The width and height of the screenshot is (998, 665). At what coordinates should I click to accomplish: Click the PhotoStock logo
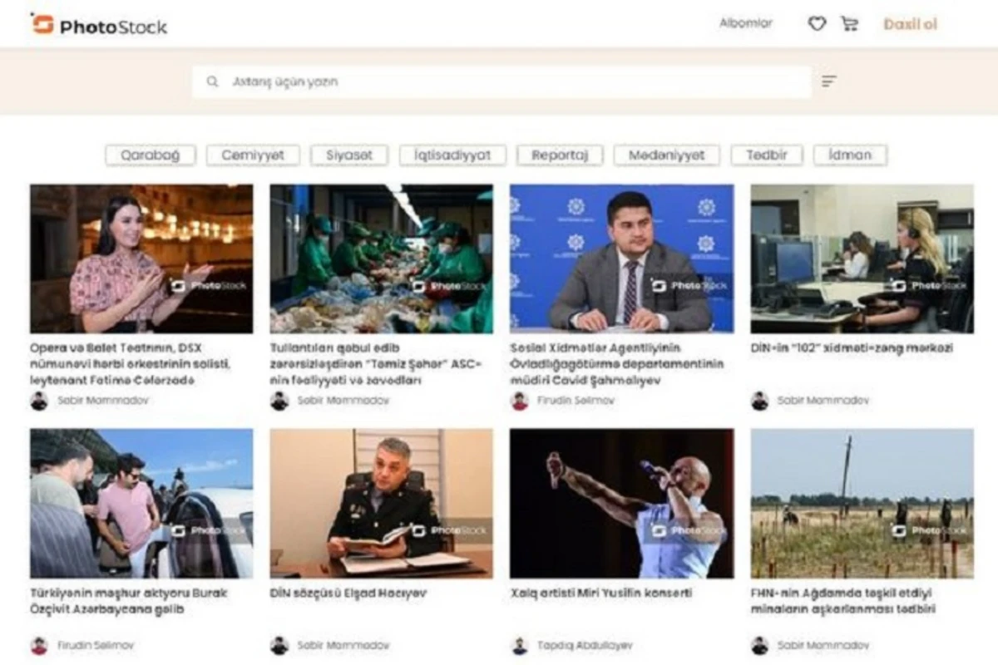point(99,25)
